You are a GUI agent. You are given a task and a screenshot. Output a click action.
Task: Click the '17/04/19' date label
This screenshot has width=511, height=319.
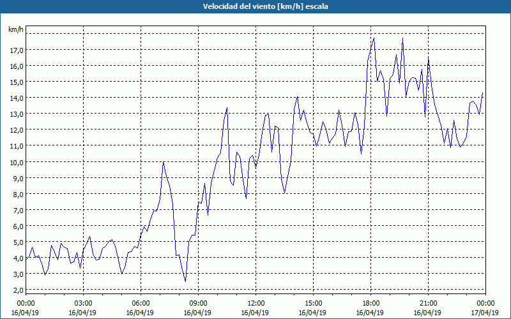tap(485, 313)
